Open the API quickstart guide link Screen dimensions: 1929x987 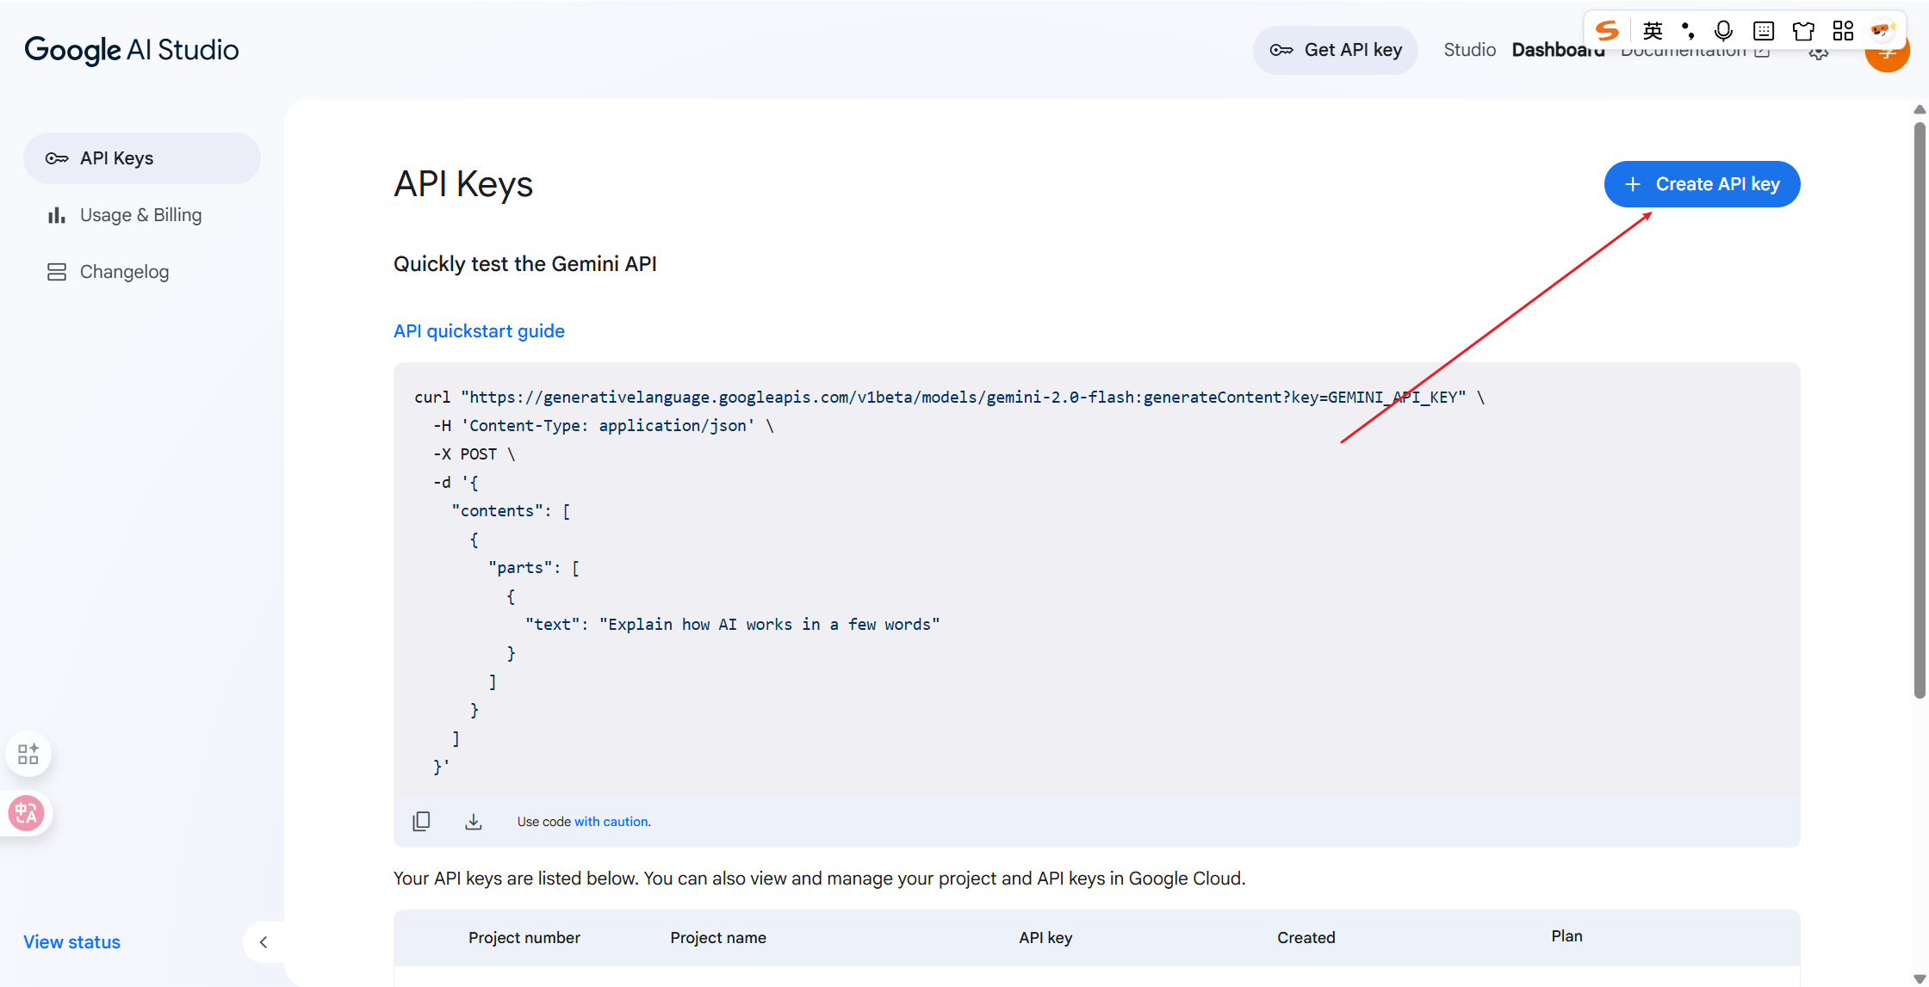(x=479, y=331)
